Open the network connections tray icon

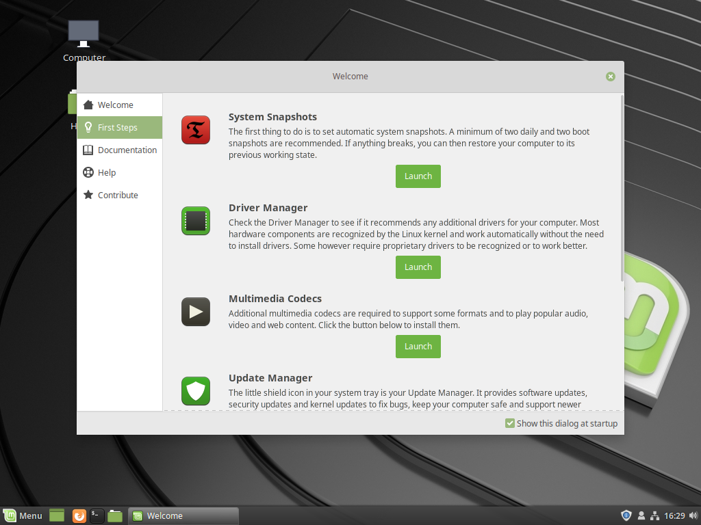[x=655, y=515]
